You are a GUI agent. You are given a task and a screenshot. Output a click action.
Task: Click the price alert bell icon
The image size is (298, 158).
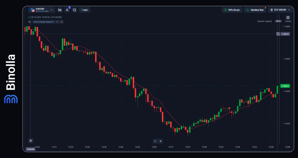(x=74, y=10)
